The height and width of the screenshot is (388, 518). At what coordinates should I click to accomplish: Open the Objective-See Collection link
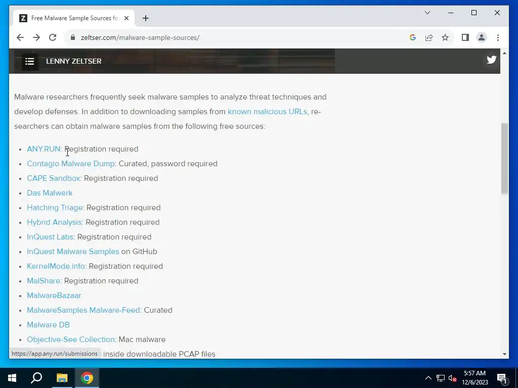71,339
